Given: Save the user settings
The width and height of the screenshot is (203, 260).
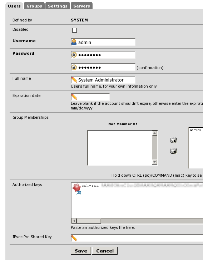Looking at the screenshot, I should coord(81,251).
